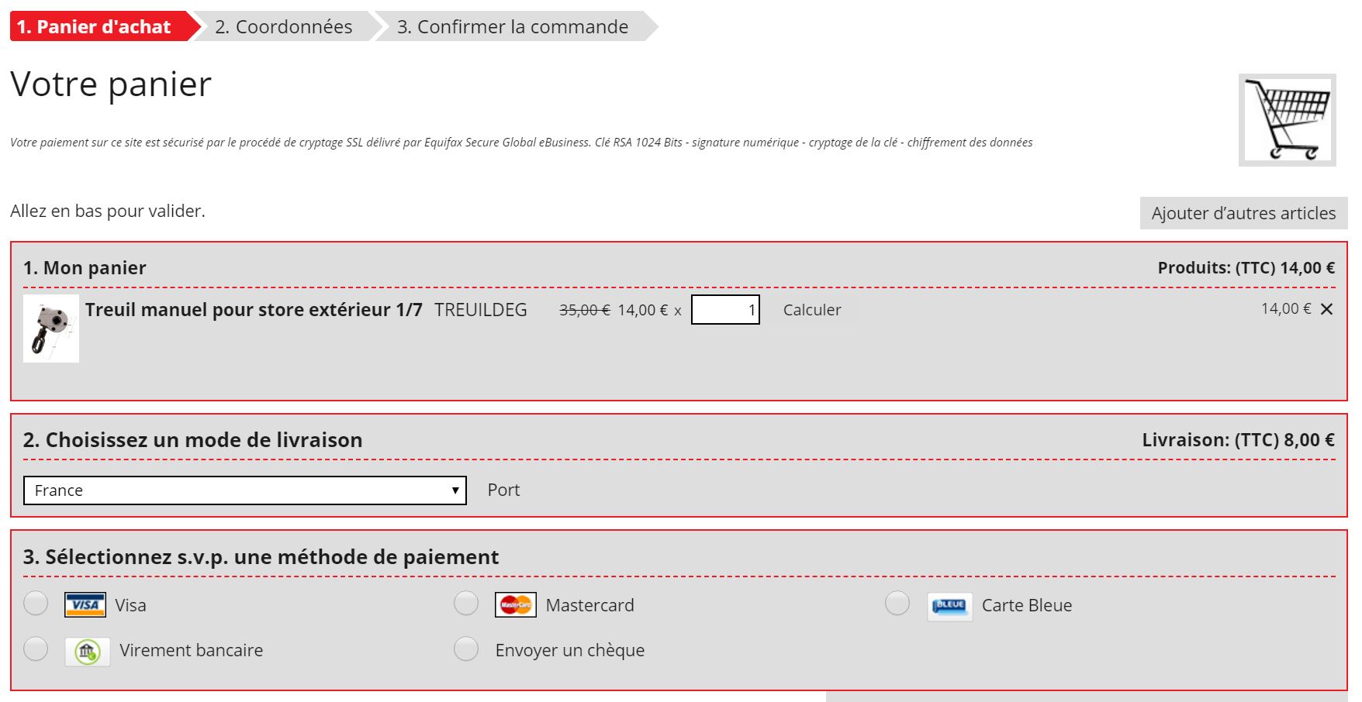
Task: Click the Mastercard logo icon
Action: click(x=516, y=605)
